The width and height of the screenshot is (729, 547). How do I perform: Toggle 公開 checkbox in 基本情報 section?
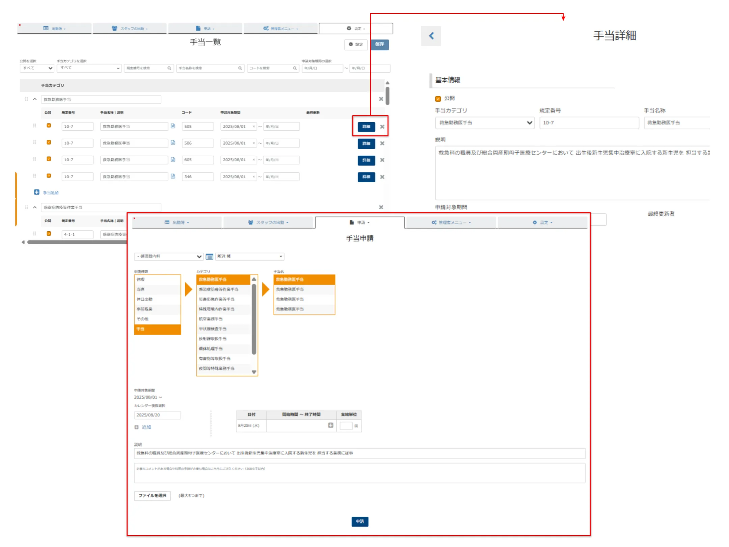coord(438,99)
